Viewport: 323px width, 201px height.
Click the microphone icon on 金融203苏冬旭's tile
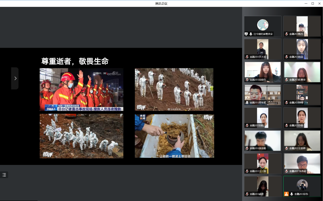(x=247, y=102)
